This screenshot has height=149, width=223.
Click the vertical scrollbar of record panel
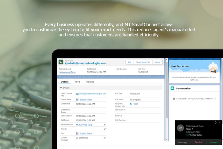167,90
